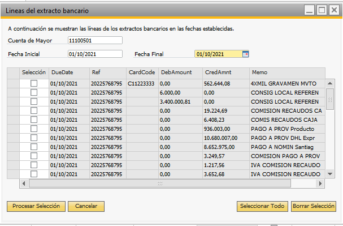343x226 pixels.
Task: Click the 1.217,56 credit amount cell
Action: [226, 165]
